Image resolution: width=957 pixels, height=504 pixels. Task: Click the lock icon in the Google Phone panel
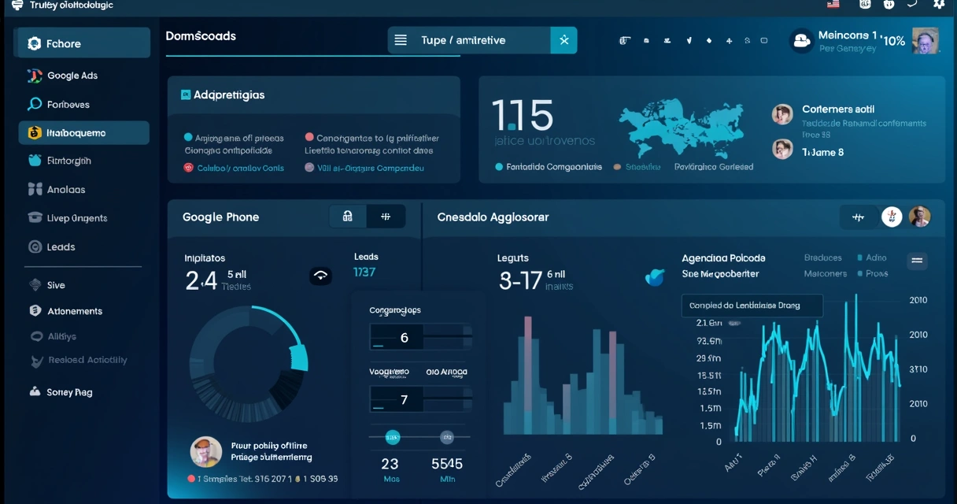tap(348, 217)
